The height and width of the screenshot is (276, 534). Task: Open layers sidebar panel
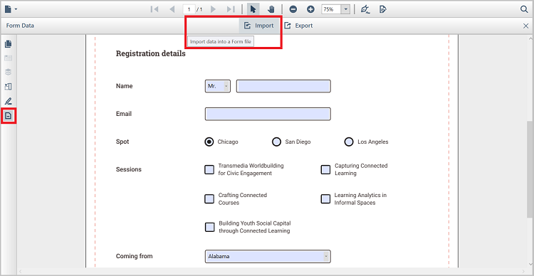tap(9, 72)
